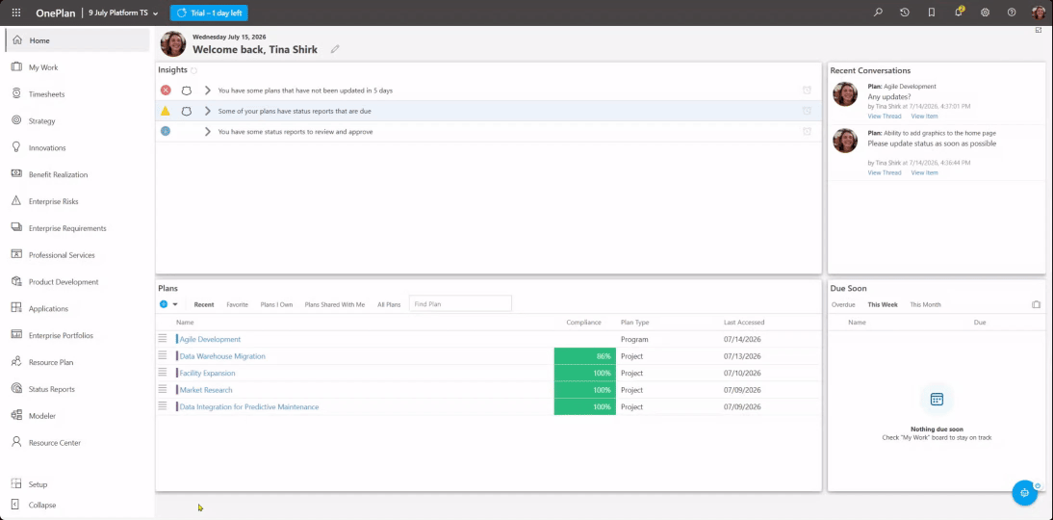Click the Trial 1 day left button
1053x520 pixels.
pos(209,13)
